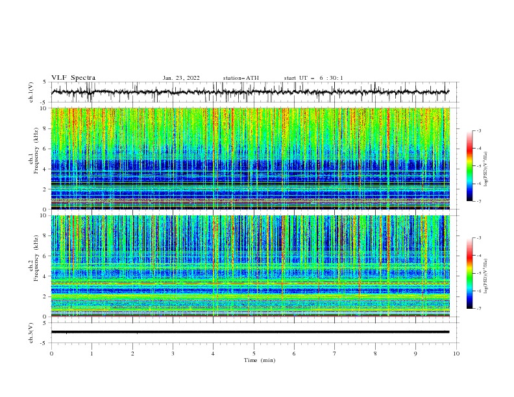The image size is (514, 397).
Task: Click the "-5" label on ch.2 colorbar
Action: (x=479, y=273)
